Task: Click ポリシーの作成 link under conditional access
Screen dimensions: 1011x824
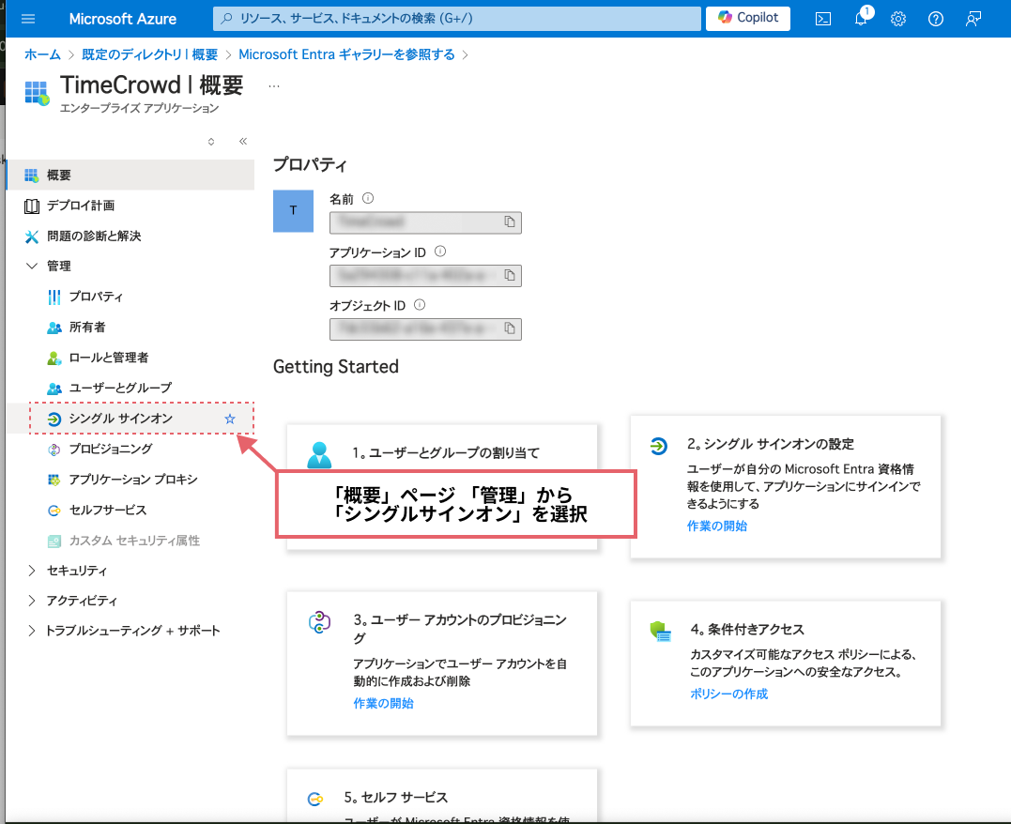Action: [728, 694]
